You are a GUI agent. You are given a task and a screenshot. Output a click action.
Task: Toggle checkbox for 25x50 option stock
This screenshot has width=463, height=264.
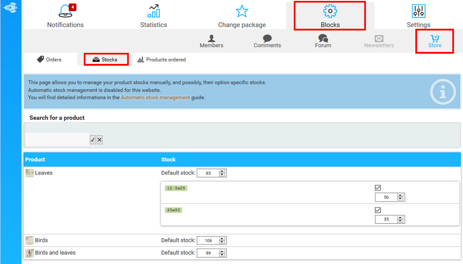(x=378, y=210)
